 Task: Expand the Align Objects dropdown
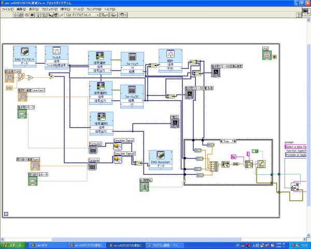105,15
